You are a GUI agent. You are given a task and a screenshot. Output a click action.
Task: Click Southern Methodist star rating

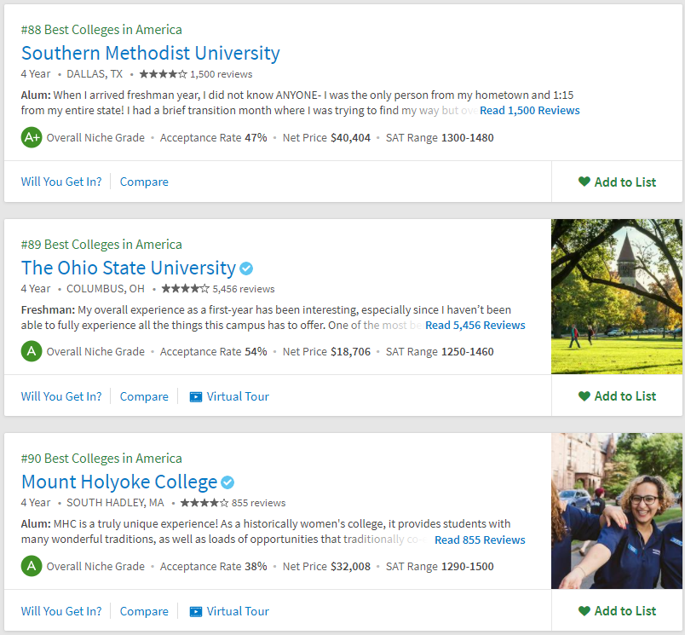pyautogui.click(x=163, y=74)
